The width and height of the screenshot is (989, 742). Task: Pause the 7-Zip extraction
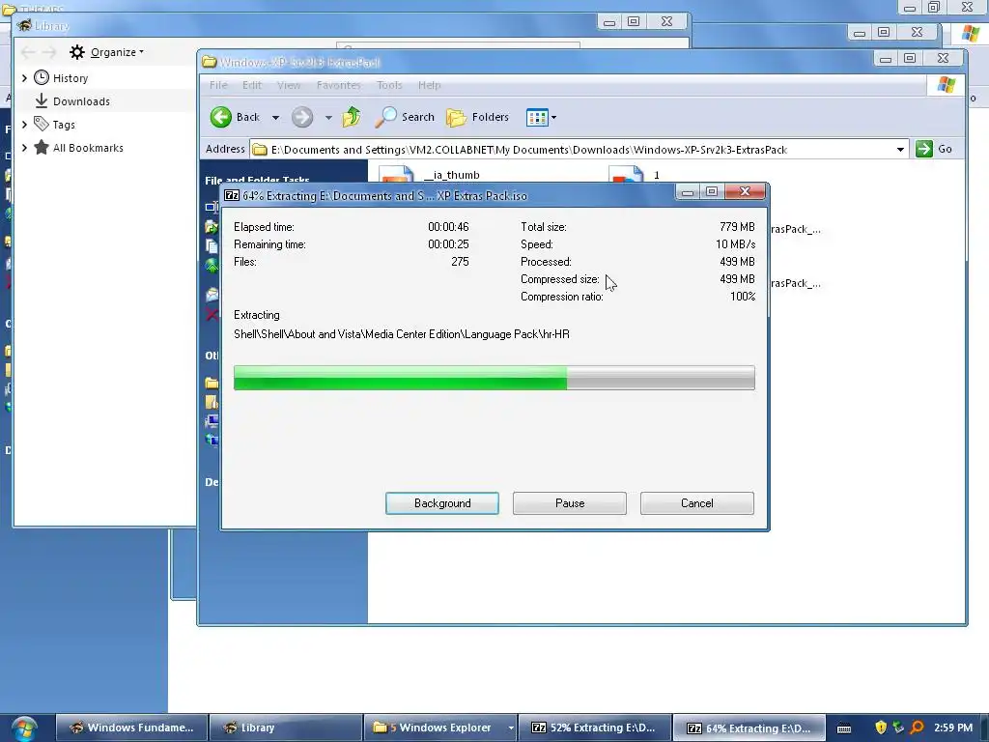click(x=570, y=502)
